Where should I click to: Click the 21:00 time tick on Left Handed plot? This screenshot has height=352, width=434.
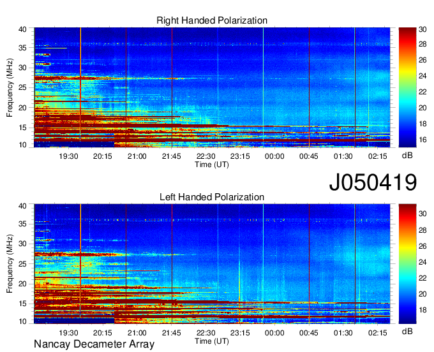137,333
